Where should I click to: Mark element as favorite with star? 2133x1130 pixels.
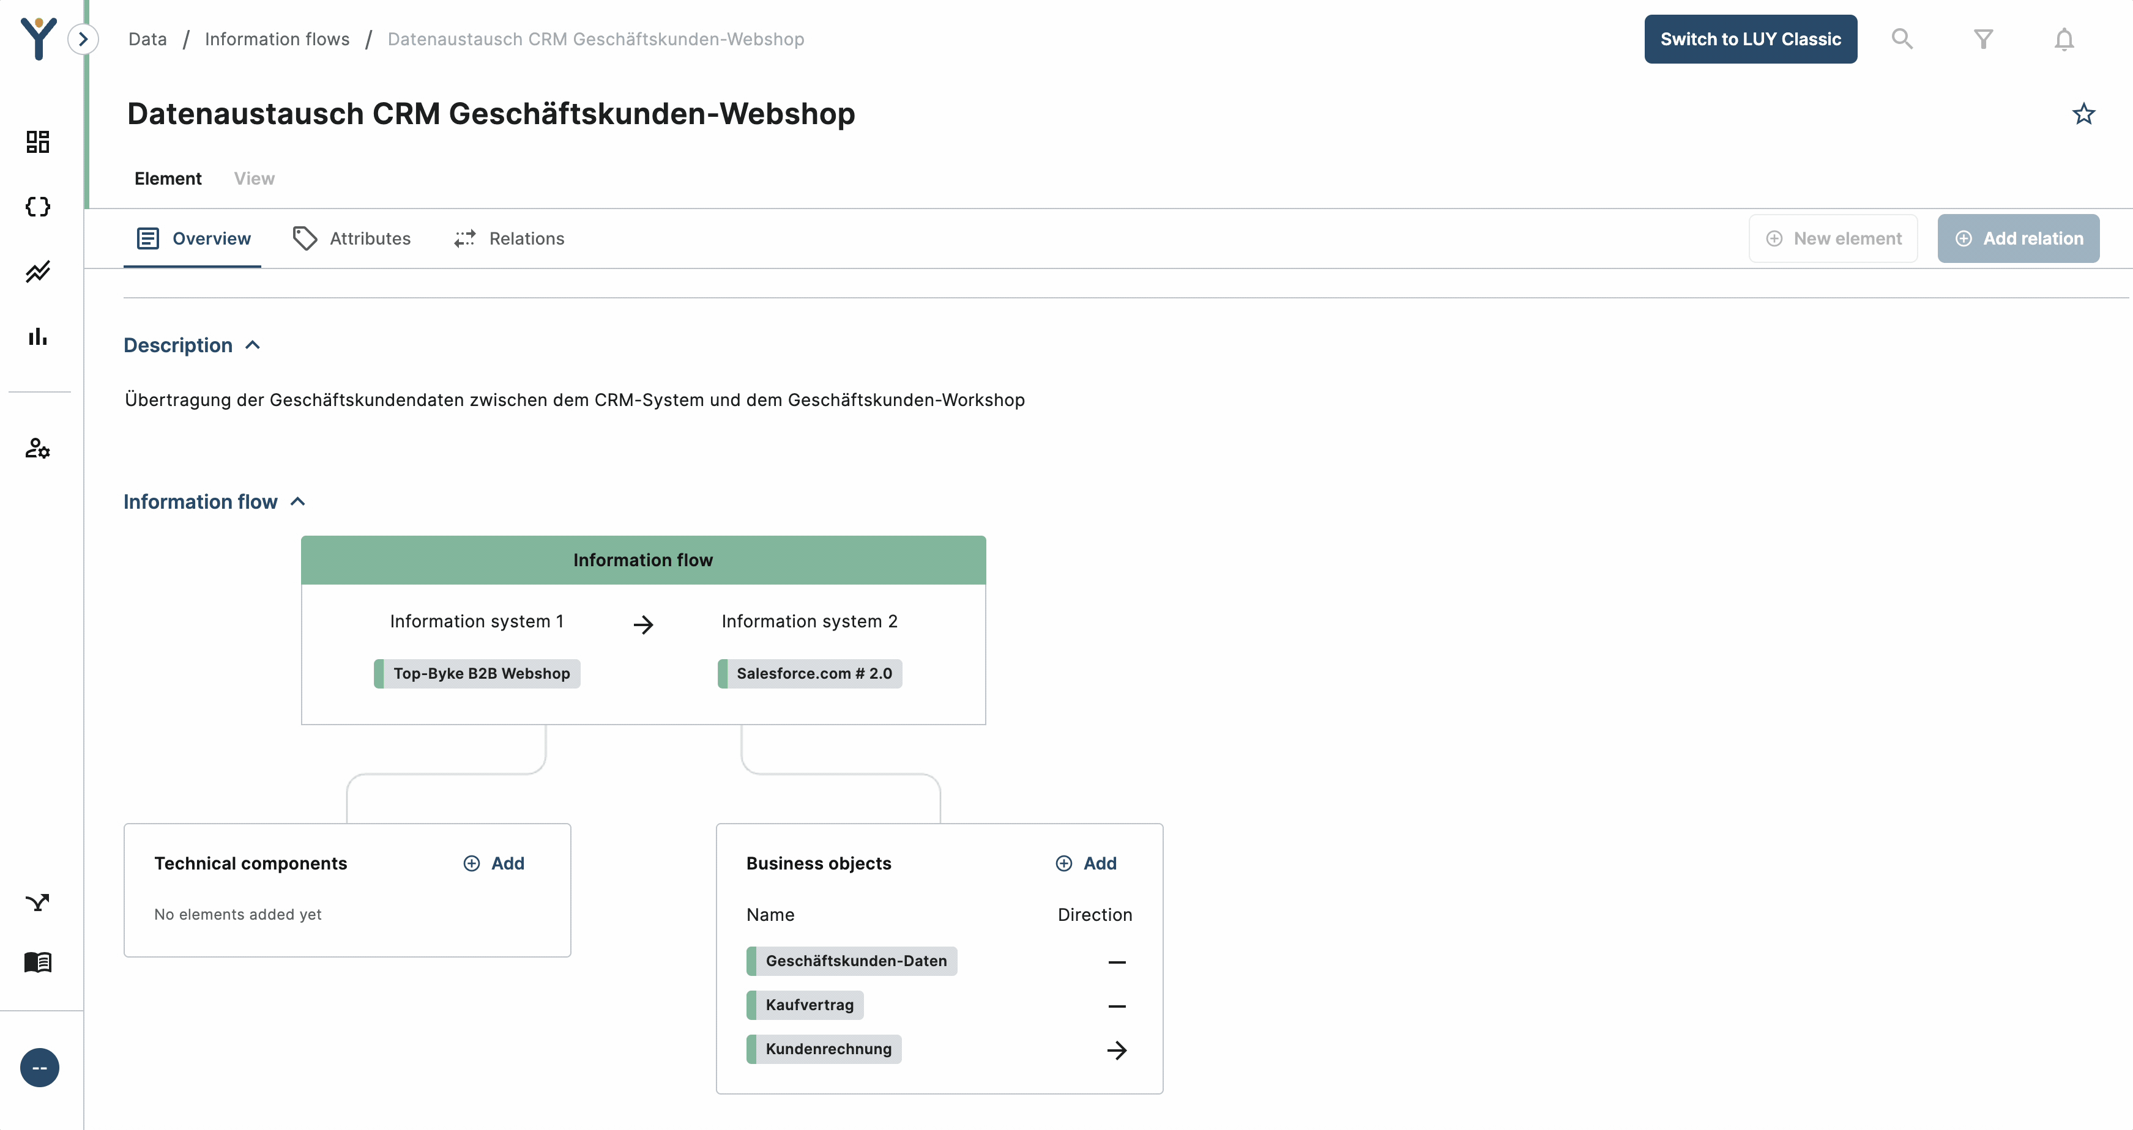pyautogui.click(x=2083, y=114)
